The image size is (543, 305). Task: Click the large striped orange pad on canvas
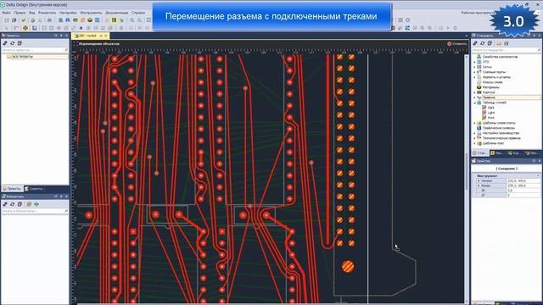(x=348, y=266)
